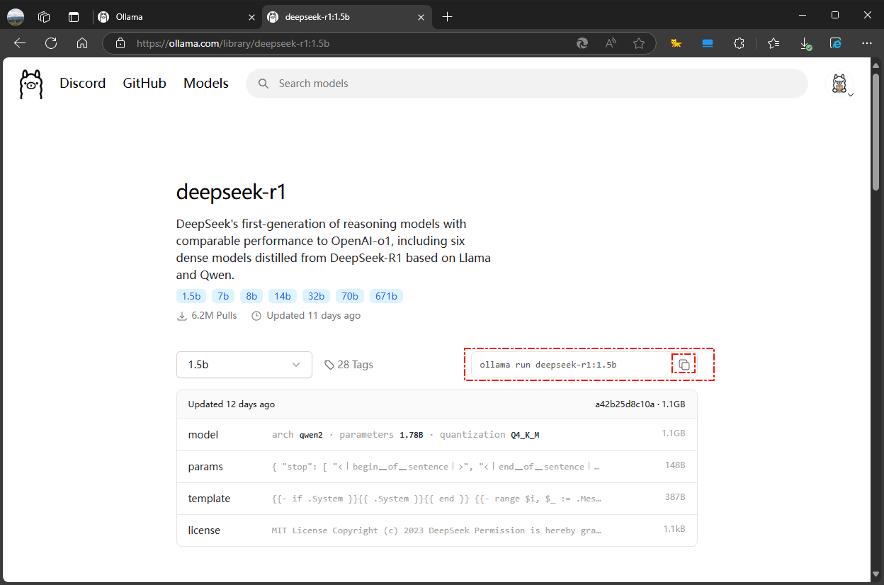Click the search magnifier icon

[263, 84]
